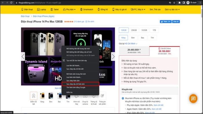
Task: Expand the Phụ kiện dropdown menu
Action: (69, 10)
